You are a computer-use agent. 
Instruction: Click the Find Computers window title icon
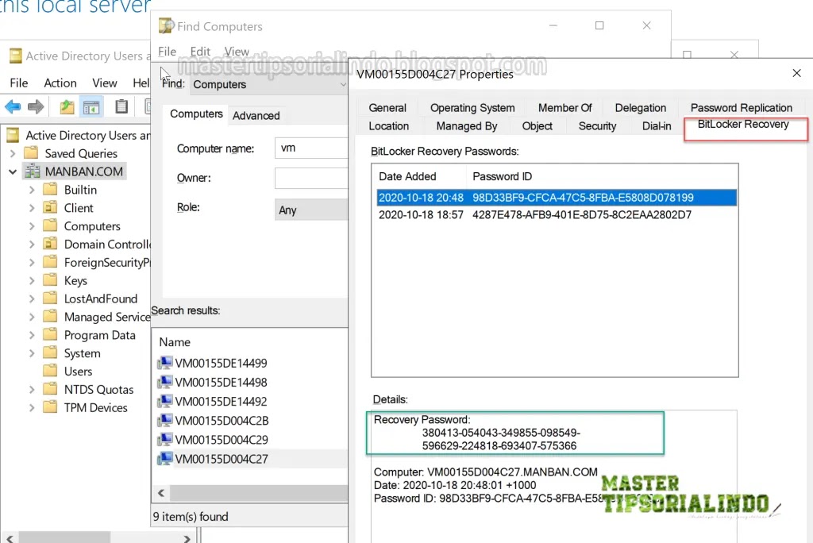[167, 25]
